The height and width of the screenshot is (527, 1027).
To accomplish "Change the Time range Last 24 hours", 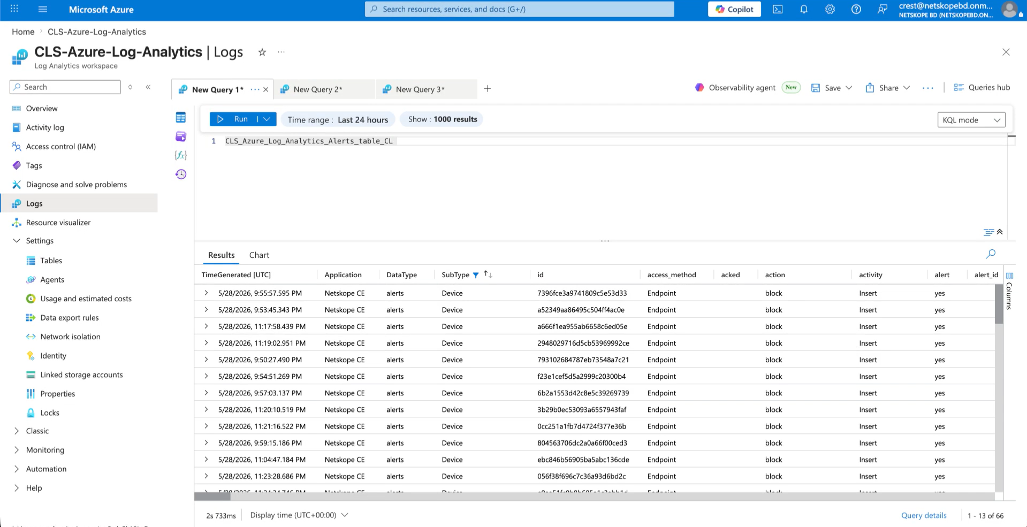I will tap(338, 119).
